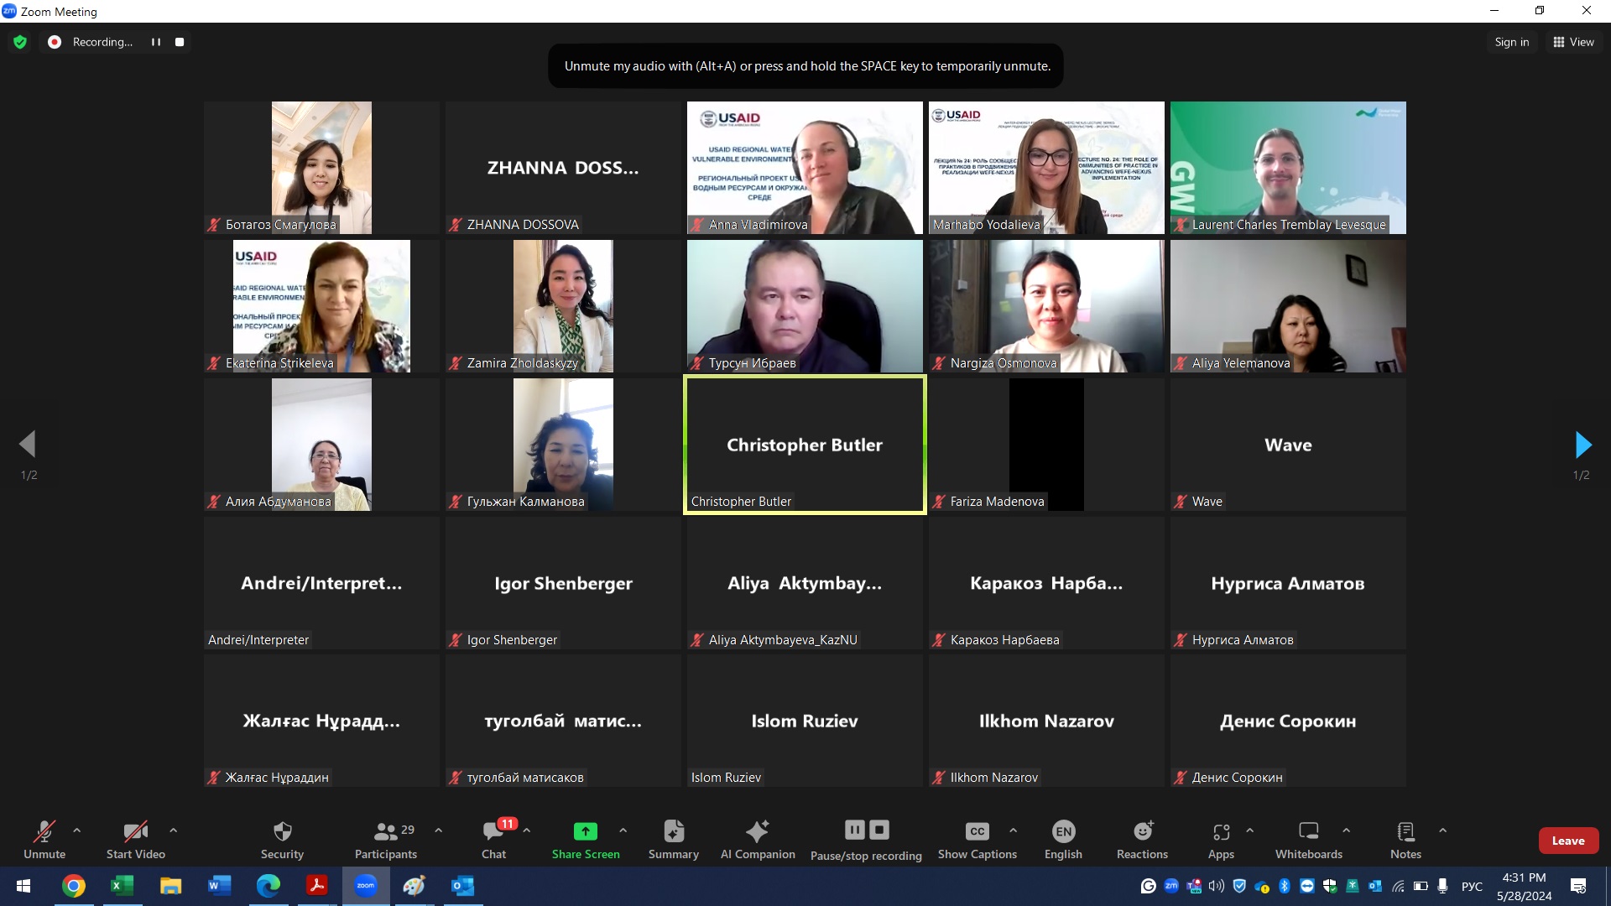The width and height of the screenshot is (1611, 906).
Task: Pause recording from the top recording indicator
Action: click(x=156, y=42)
